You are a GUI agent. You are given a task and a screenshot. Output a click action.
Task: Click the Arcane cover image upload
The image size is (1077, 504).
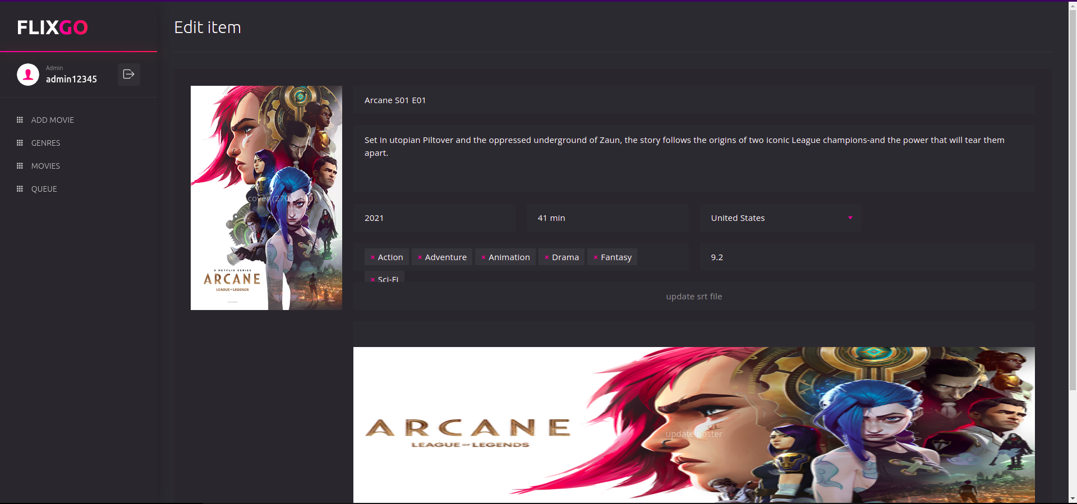click(x=266, y=198)
